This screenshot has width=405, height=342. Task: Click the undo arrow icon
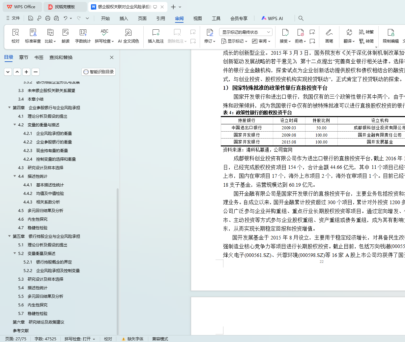pos(66,18)
